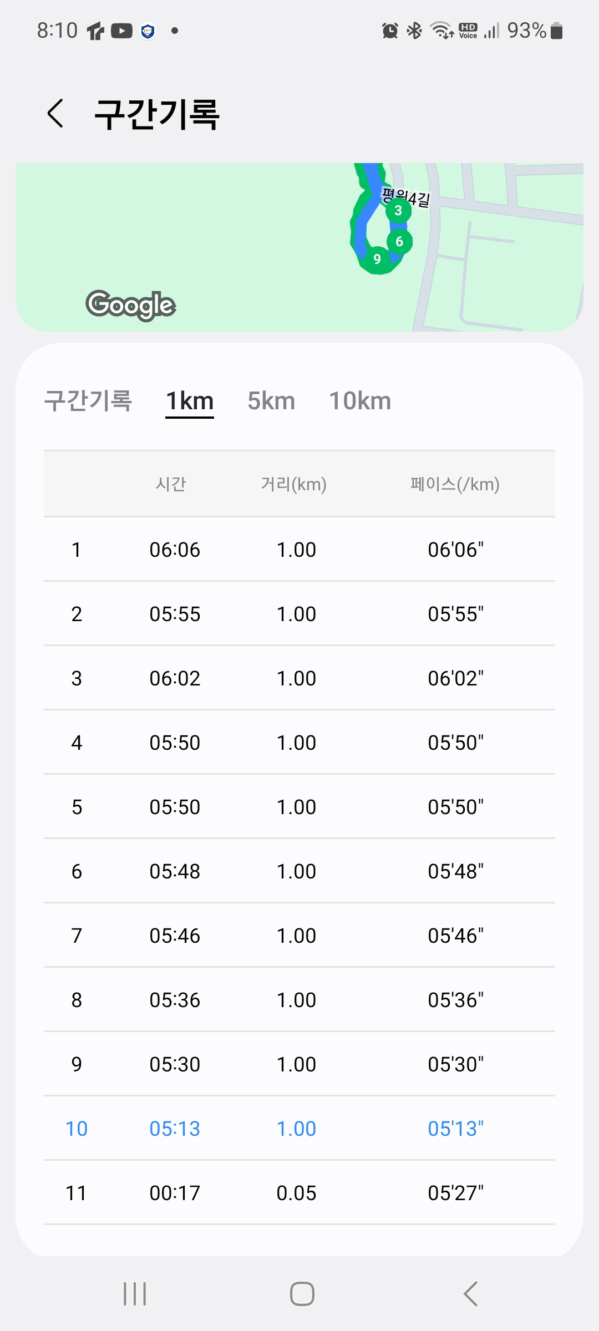Viewport: 599px width, 1331px height.
Task: Select lap 1 row with 06:06
Action: [299, 550]
